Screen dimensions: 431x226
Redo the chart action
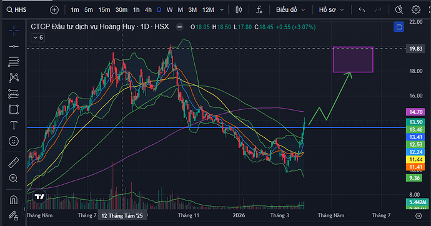[379, 10]
